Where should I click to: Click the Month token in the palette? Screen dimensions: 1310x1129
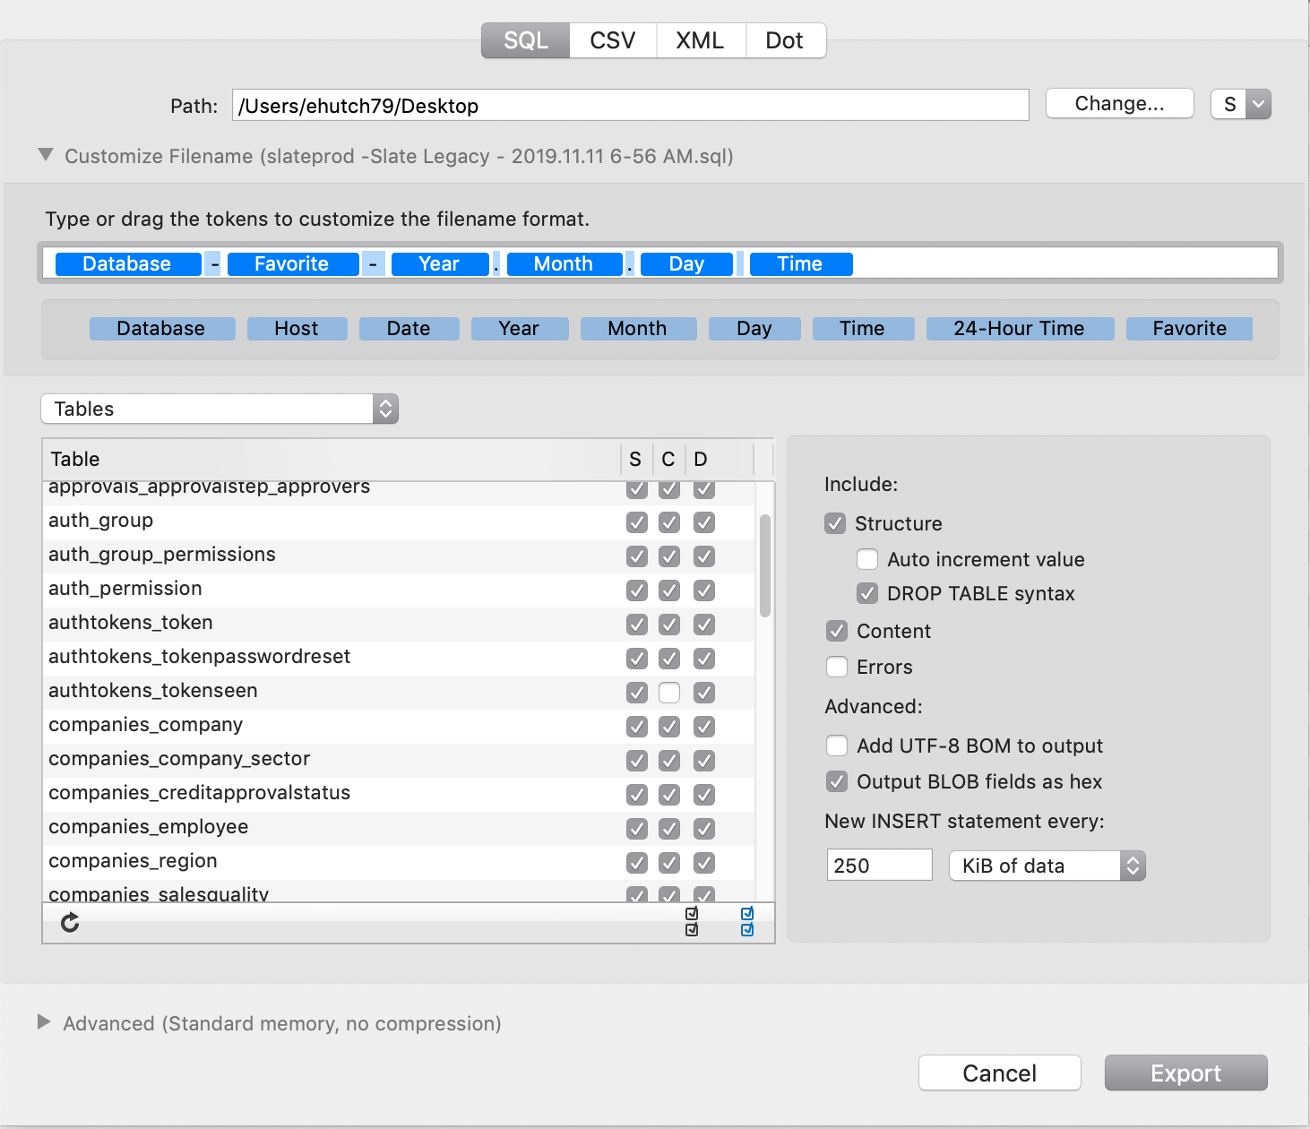tap(638, 328)
